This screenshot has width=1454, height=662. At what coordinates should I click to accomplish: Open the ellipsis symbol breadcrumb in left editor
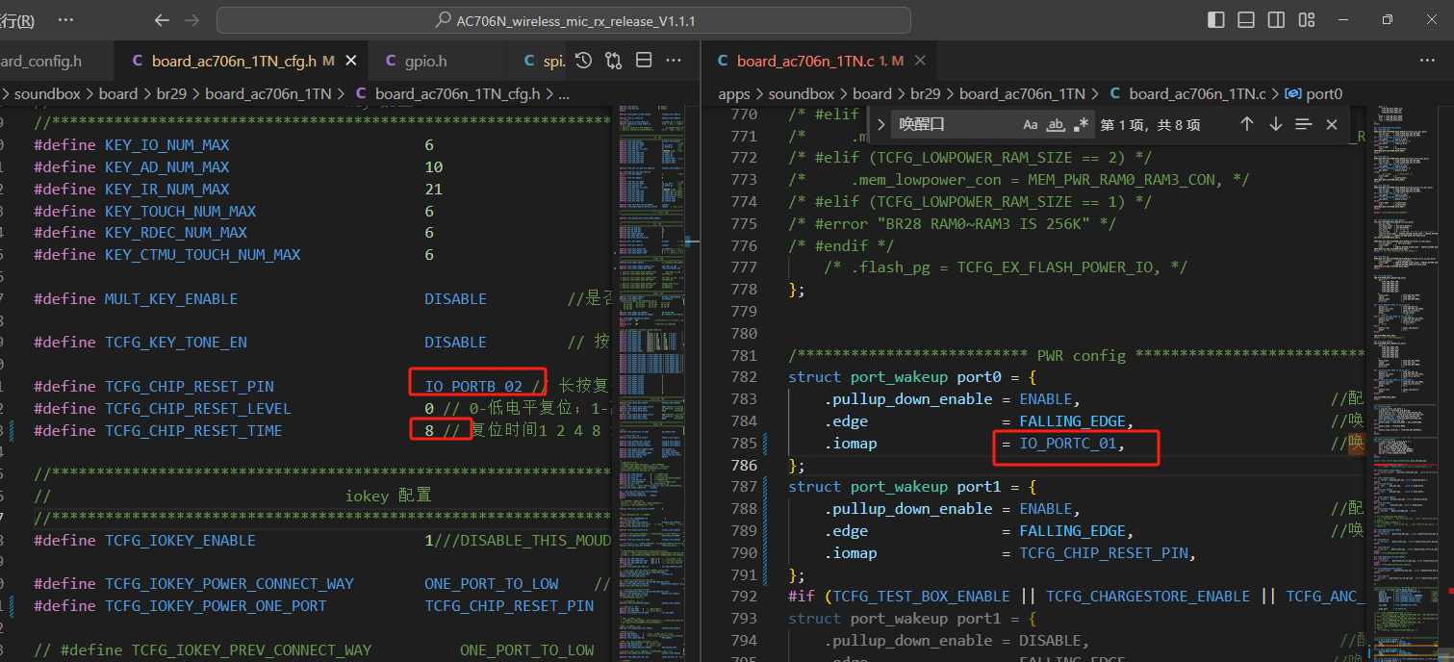(564, 93)
